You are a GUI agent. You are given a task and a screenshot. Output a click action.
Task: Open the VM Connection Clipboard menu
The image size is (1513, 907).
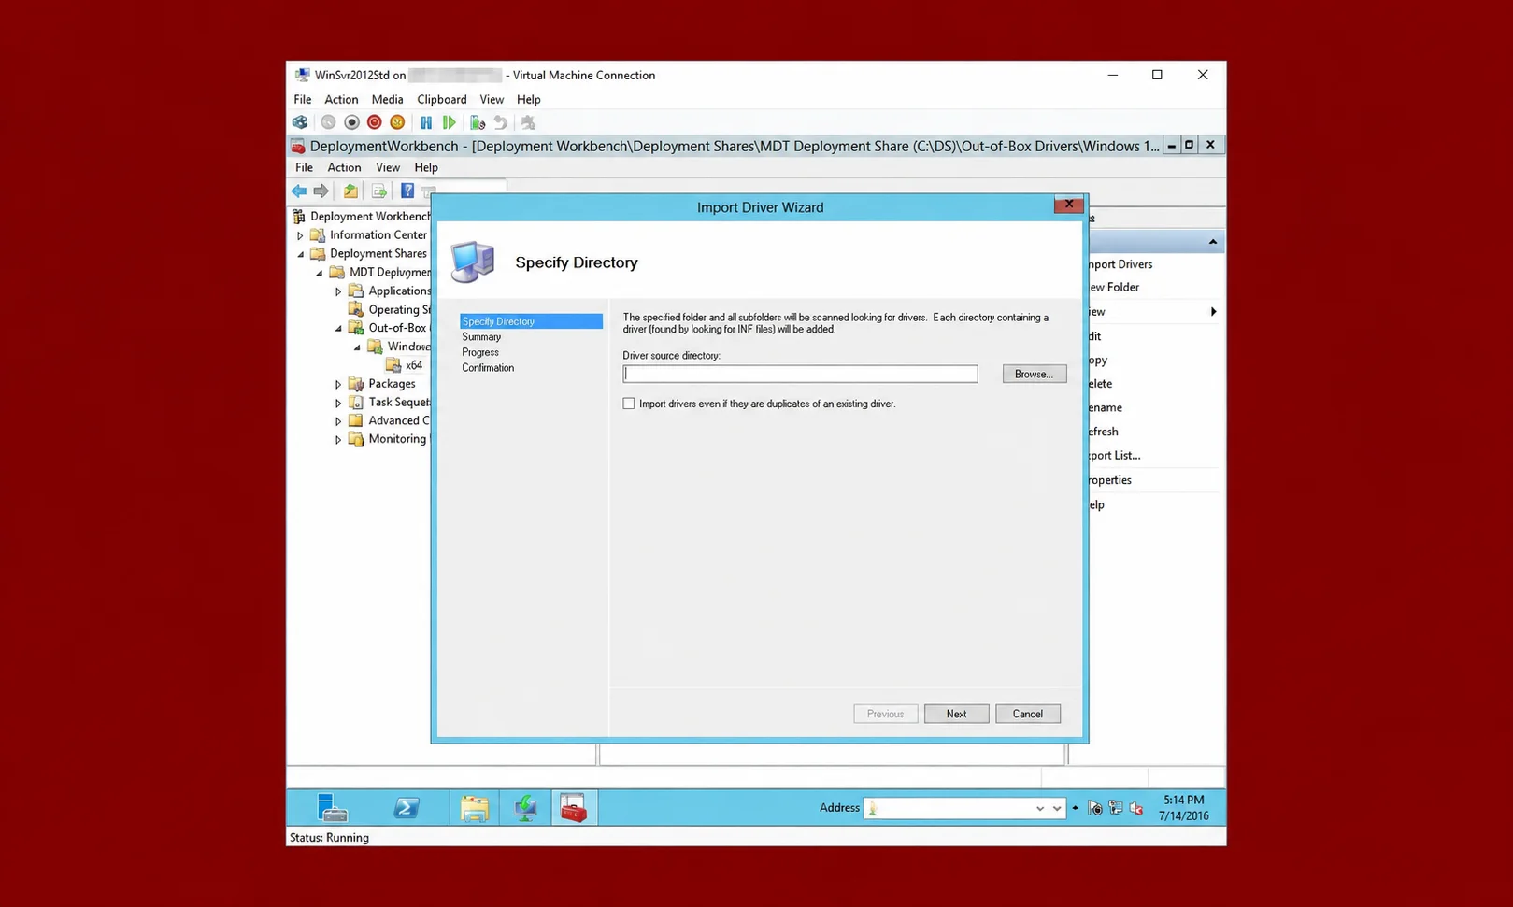tap(442, 99)
